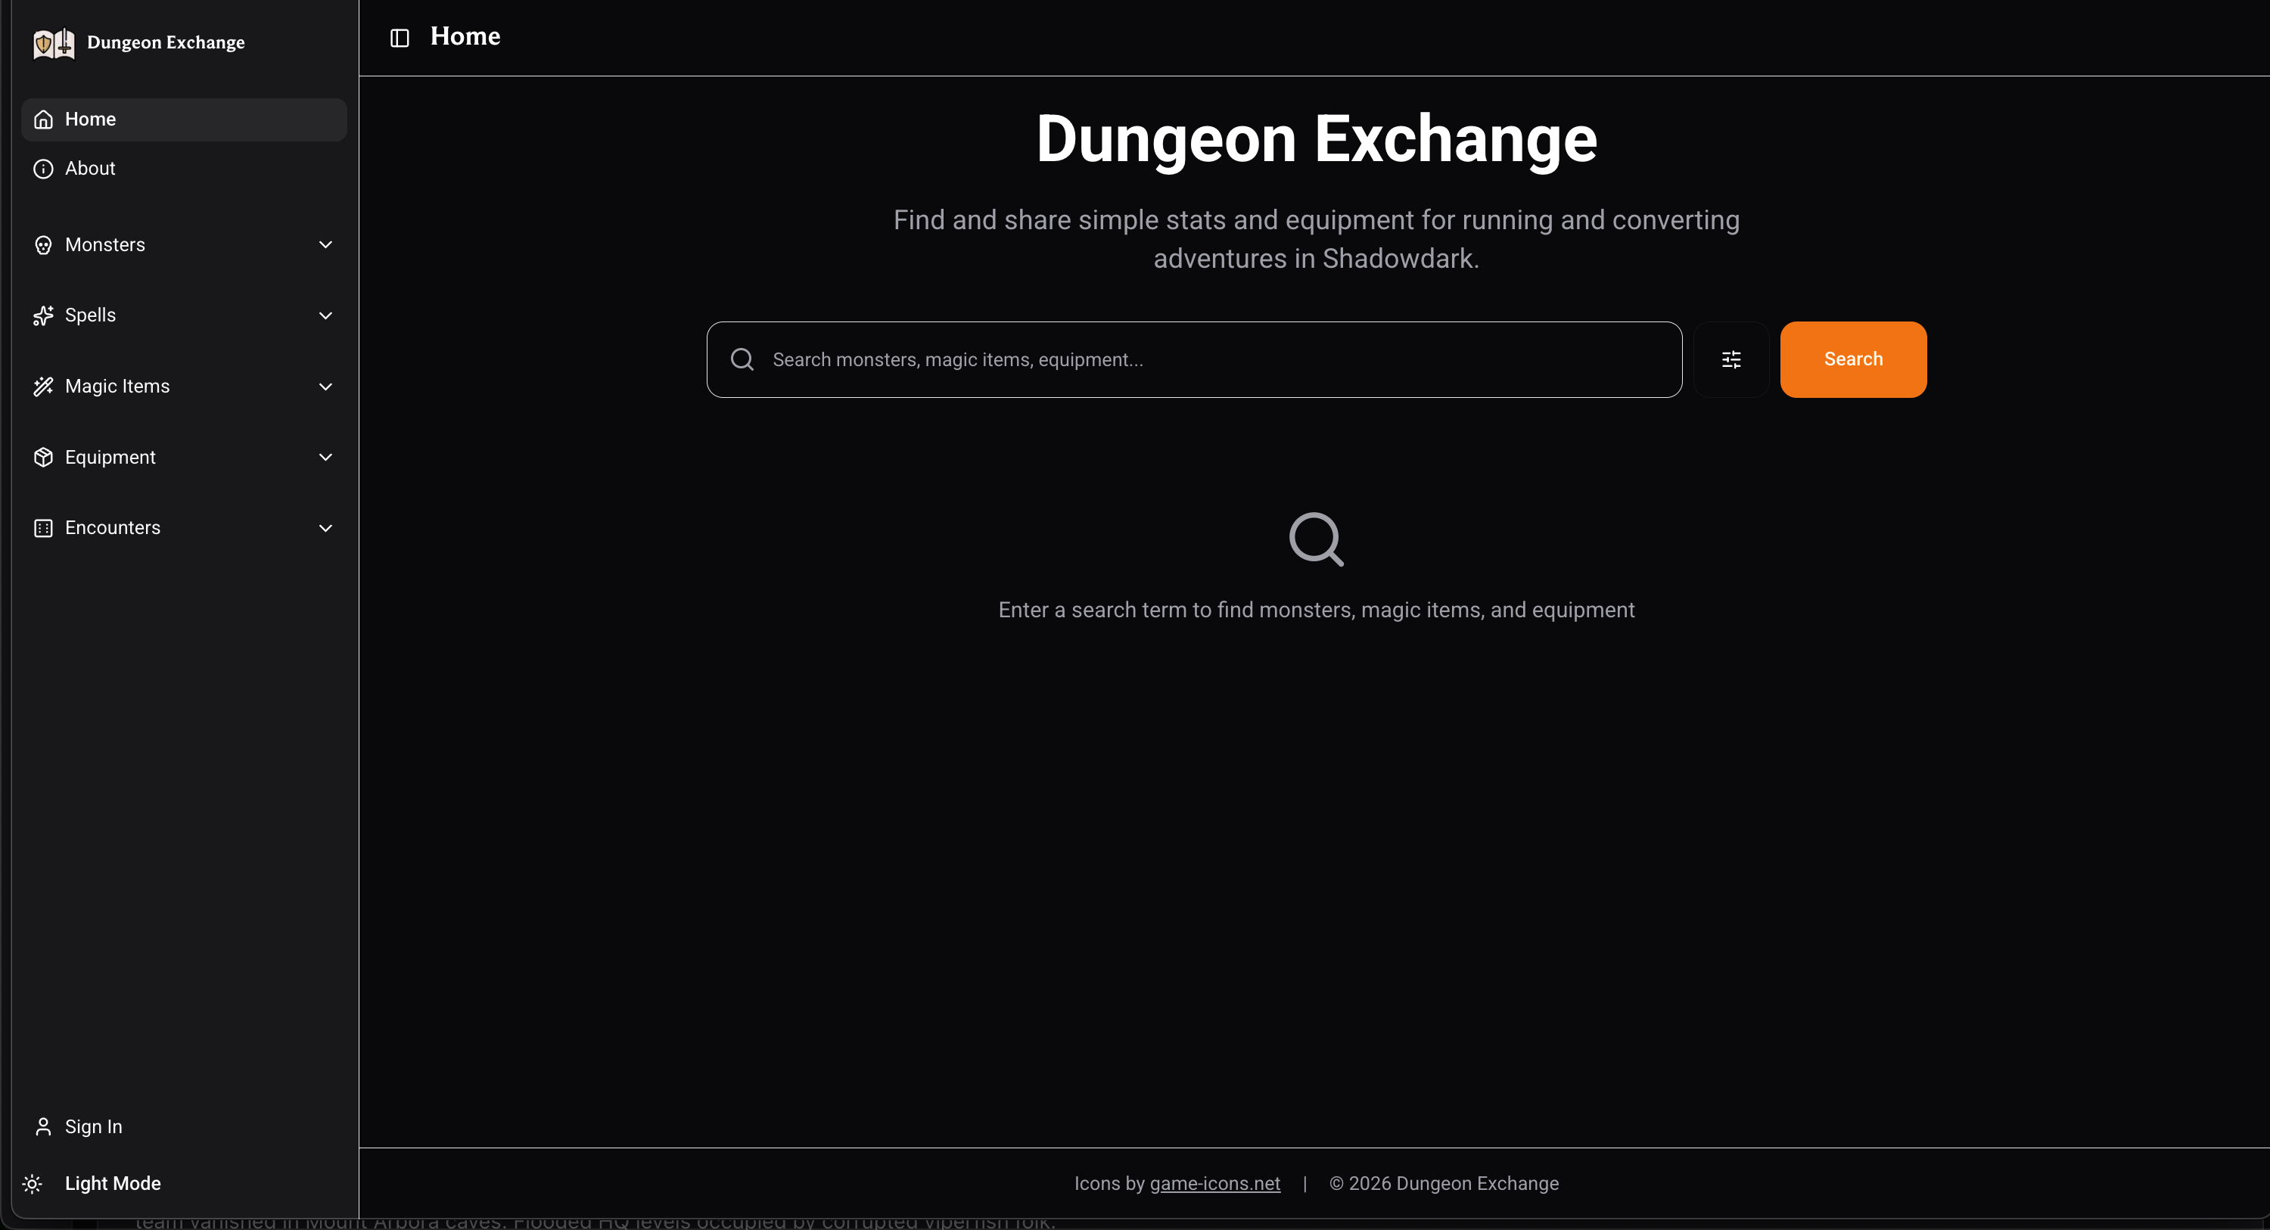This screenshot has height=1230, width=2270.
Task: Click the Magic Items wand icon
Action: tap(43, 387)
